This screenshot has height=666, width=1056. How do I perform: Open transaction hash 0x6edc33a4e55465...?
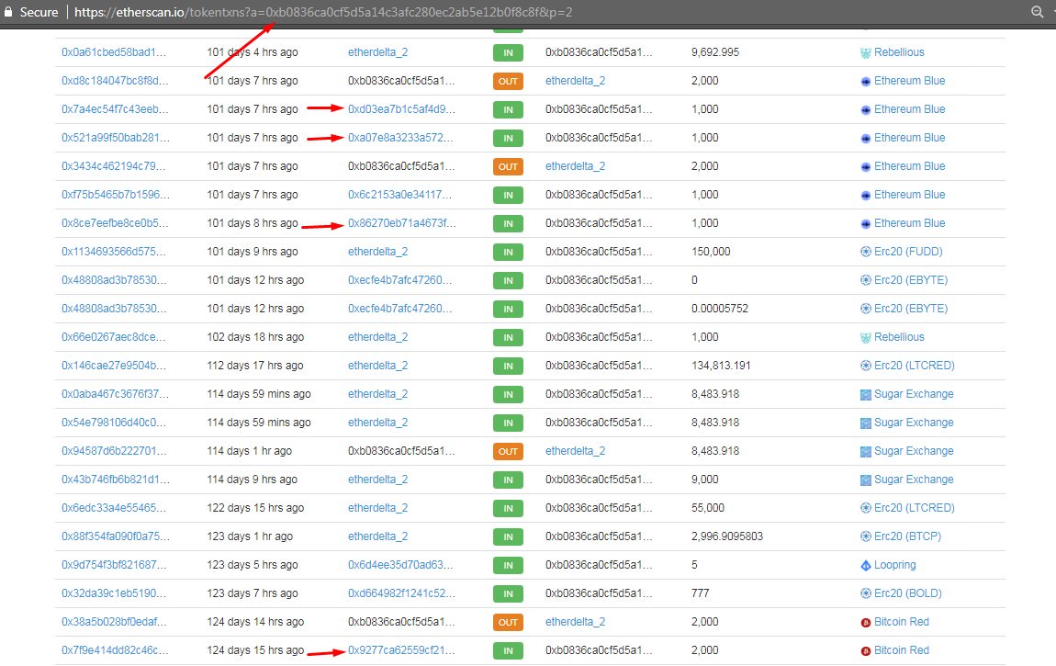point(114,508)
